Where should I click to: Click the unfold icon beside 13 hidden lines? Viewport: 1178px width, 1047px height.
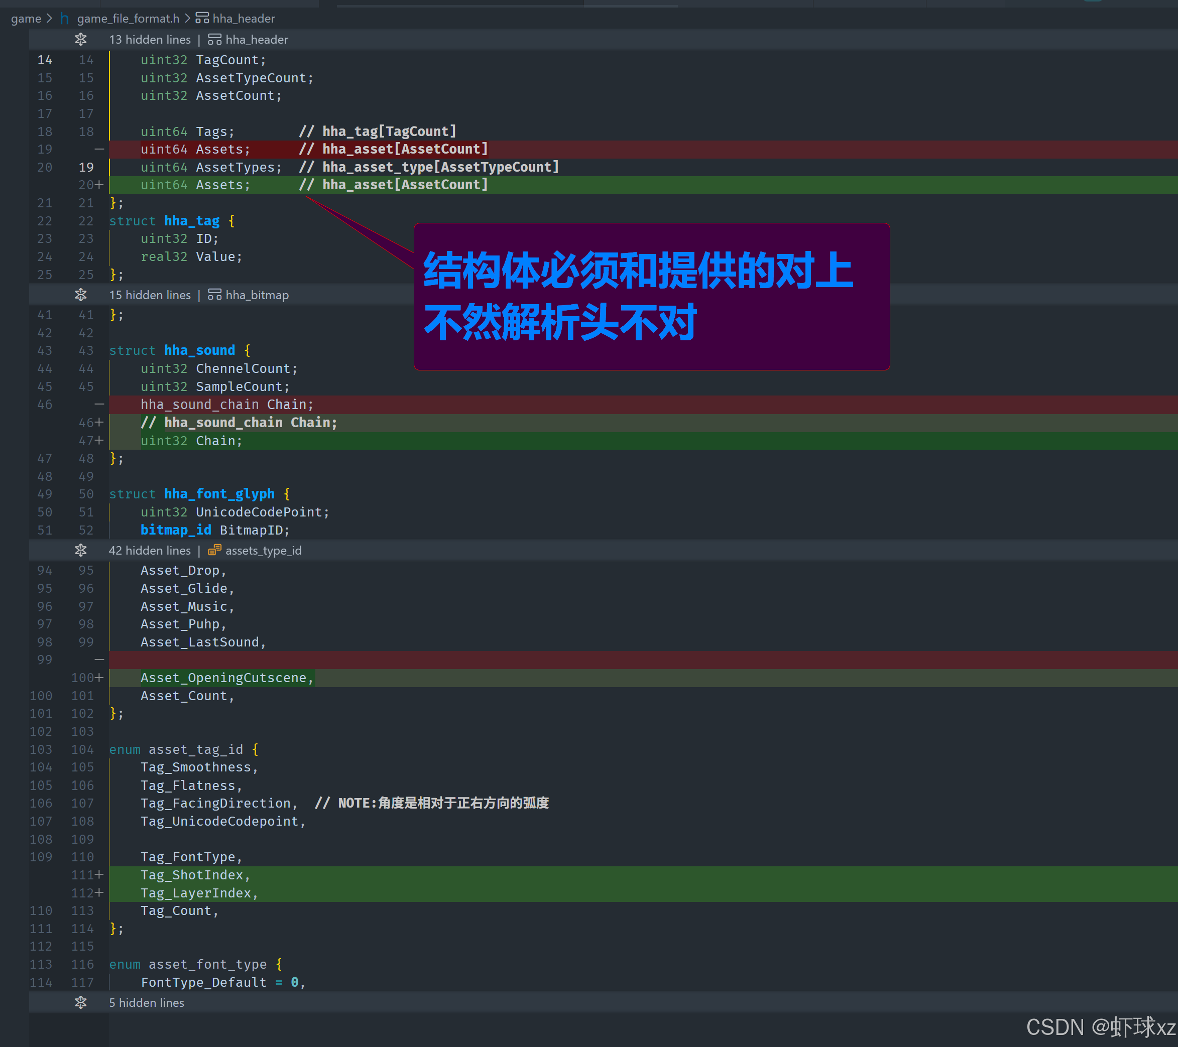tap(81, 39)
